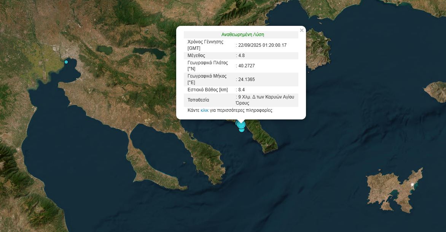Select the origin time 22/09/2025 01:20:00.17
This screenshot has width=446, height=232.
(262, 45)
